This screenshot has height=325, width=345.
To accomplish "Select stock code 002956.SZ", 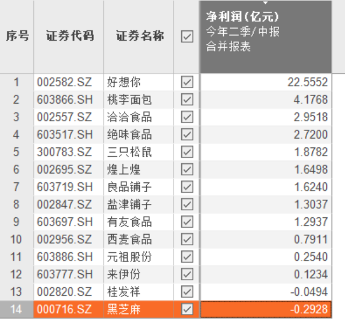I will pos(64,239).
